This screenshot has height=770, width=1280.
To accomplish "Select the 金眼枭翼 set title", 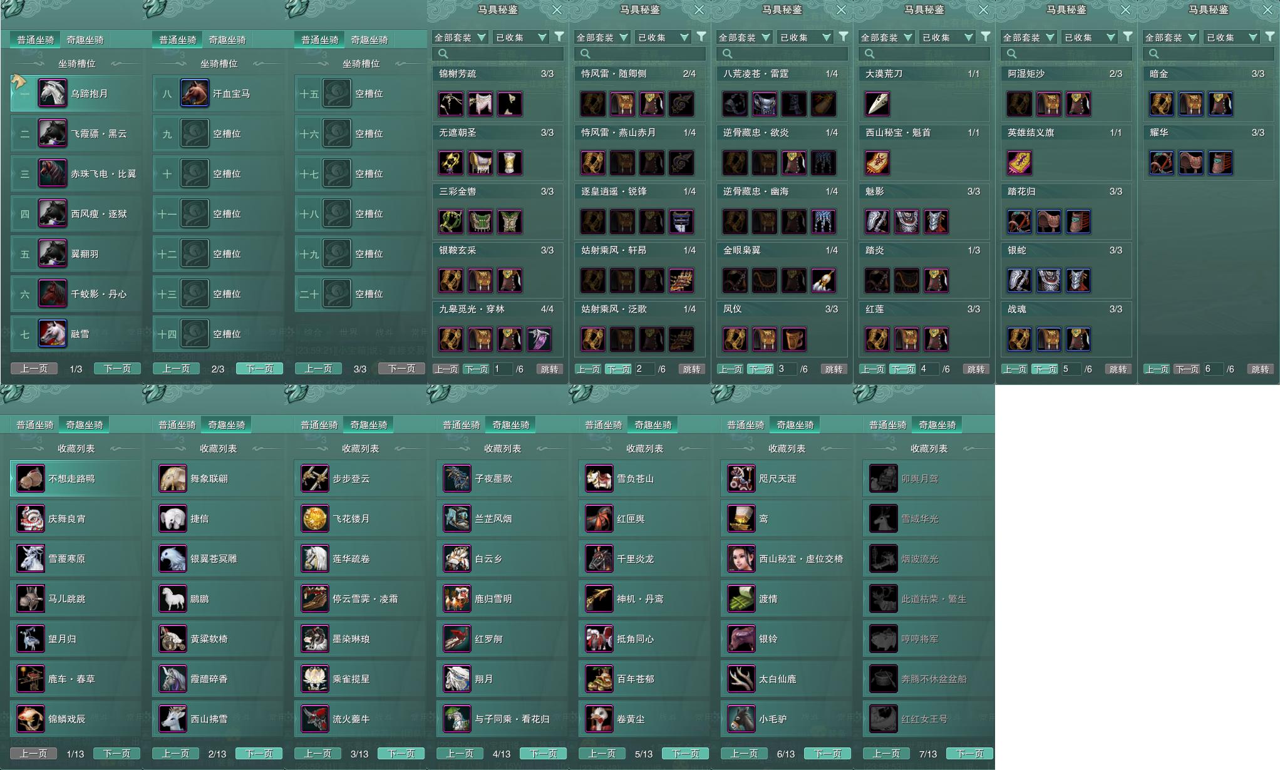I will pyautogui.click(x=741, y=250).
